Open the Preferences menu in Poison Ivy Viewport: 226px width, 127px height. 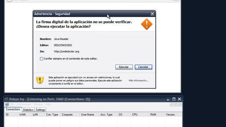(24, 104)
